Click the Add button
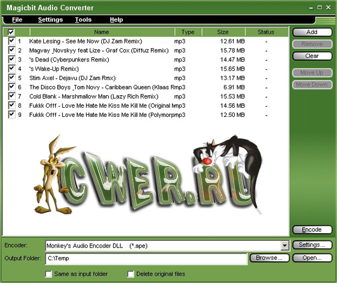 312,32
